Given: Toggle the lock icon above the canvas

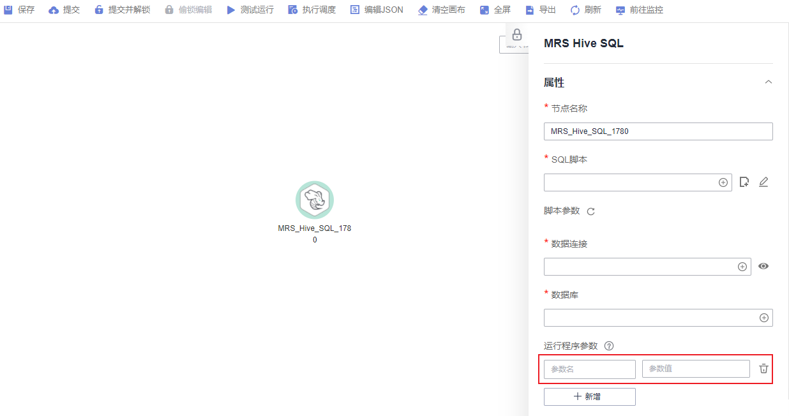Looking at the screenshot, I should 517,35.
